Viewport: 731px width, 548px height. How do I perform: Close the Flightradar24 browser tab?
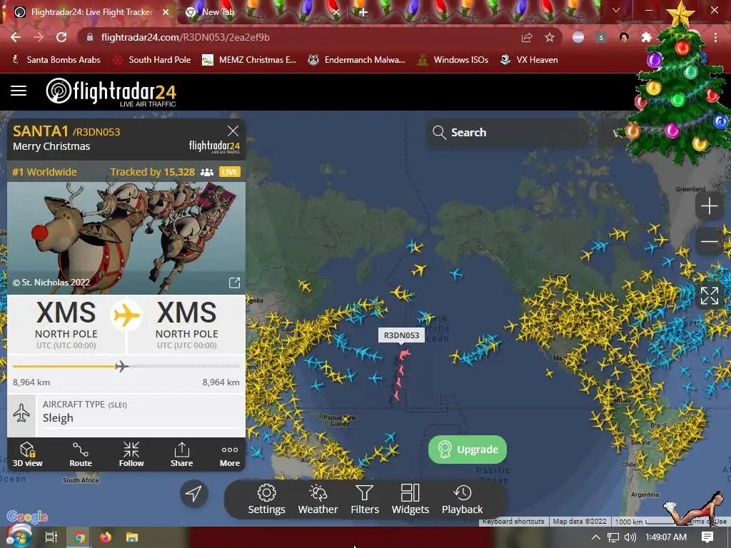click(166, 12)
